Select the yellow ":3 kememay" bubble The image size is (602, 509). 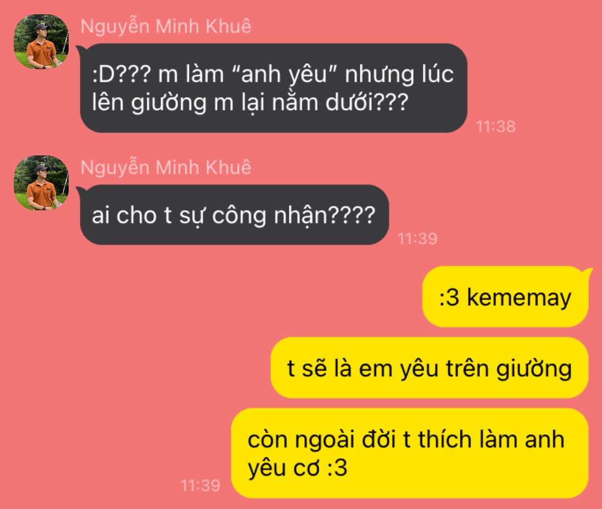pos(506,297)
